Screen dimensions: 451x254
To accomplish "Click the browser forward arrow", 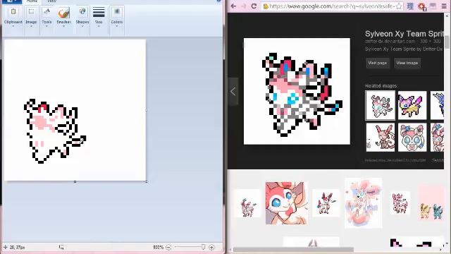I will click(243, 6).
